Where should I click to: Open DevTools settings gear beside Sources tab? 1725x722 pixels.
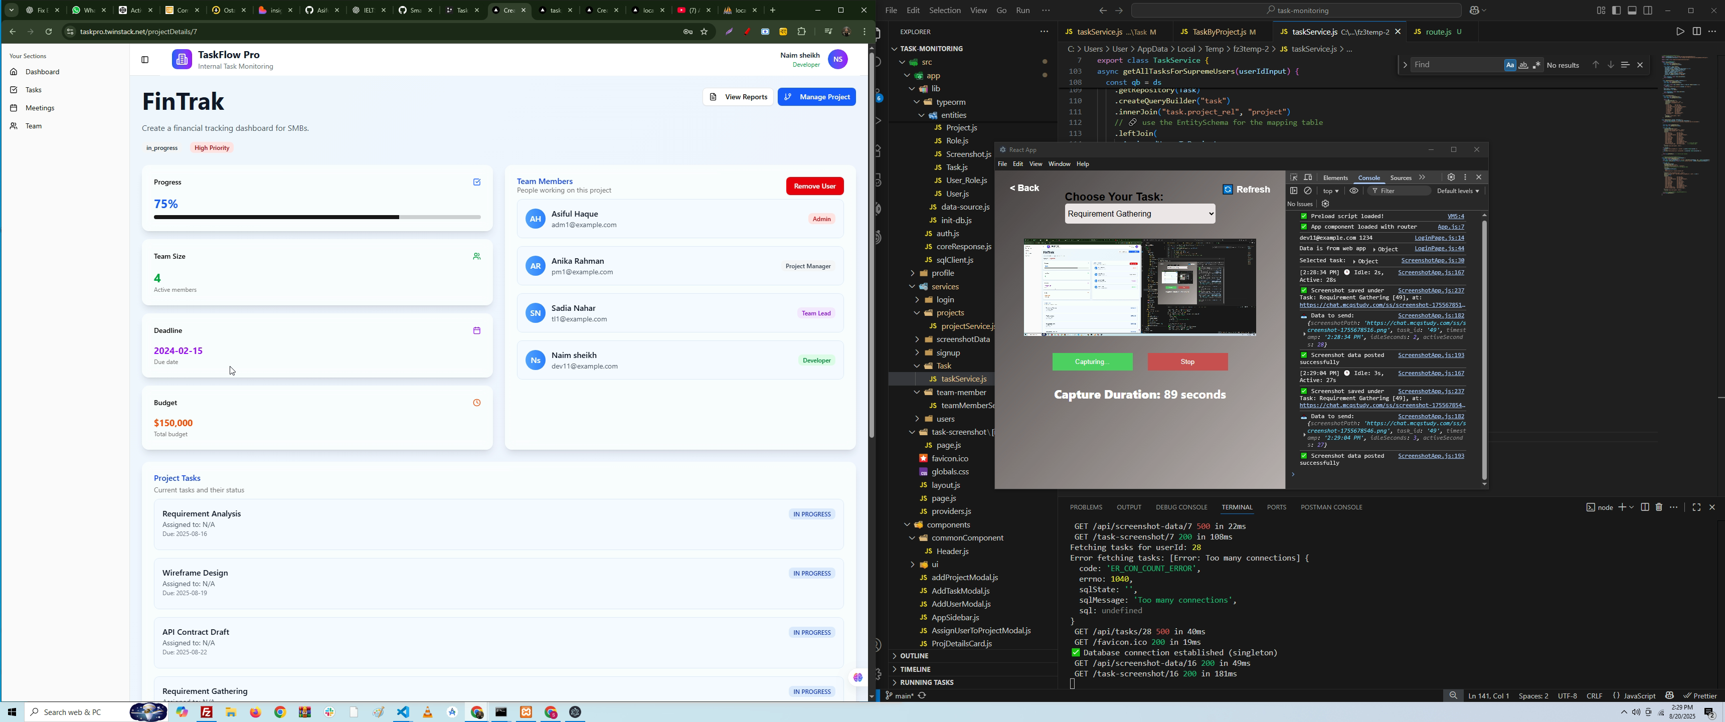pyautogui.click(x=1451, y=177)
